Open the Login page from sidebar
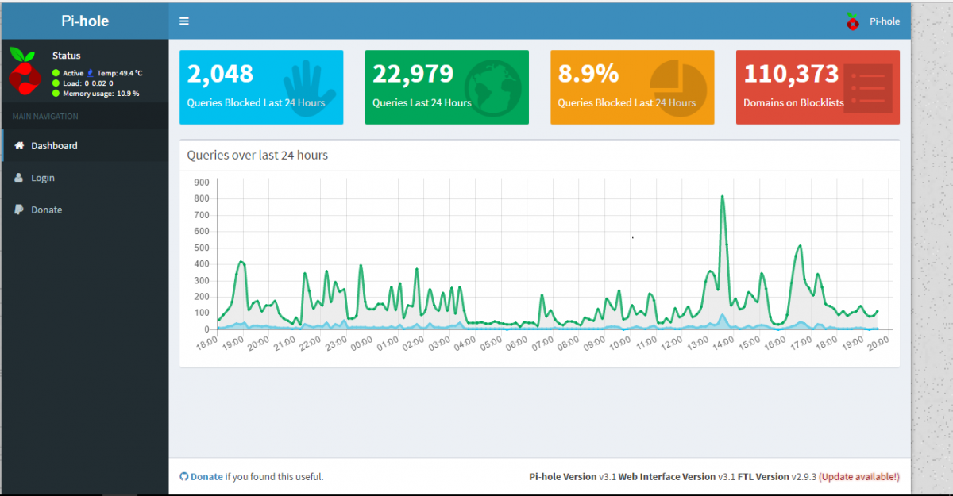953x496 pixels. pyautogui.click(x=85, y=178)
